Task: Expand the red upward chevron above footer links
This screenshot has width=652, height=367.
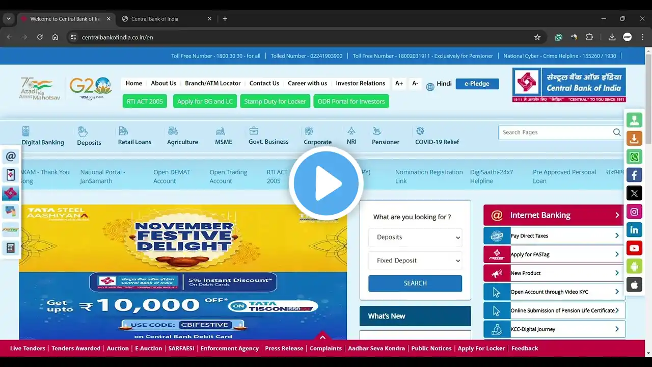Action: (322, 337)
